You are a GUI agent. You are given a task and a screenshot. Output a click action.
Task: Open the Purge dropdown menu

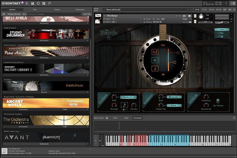coord(187,19)
